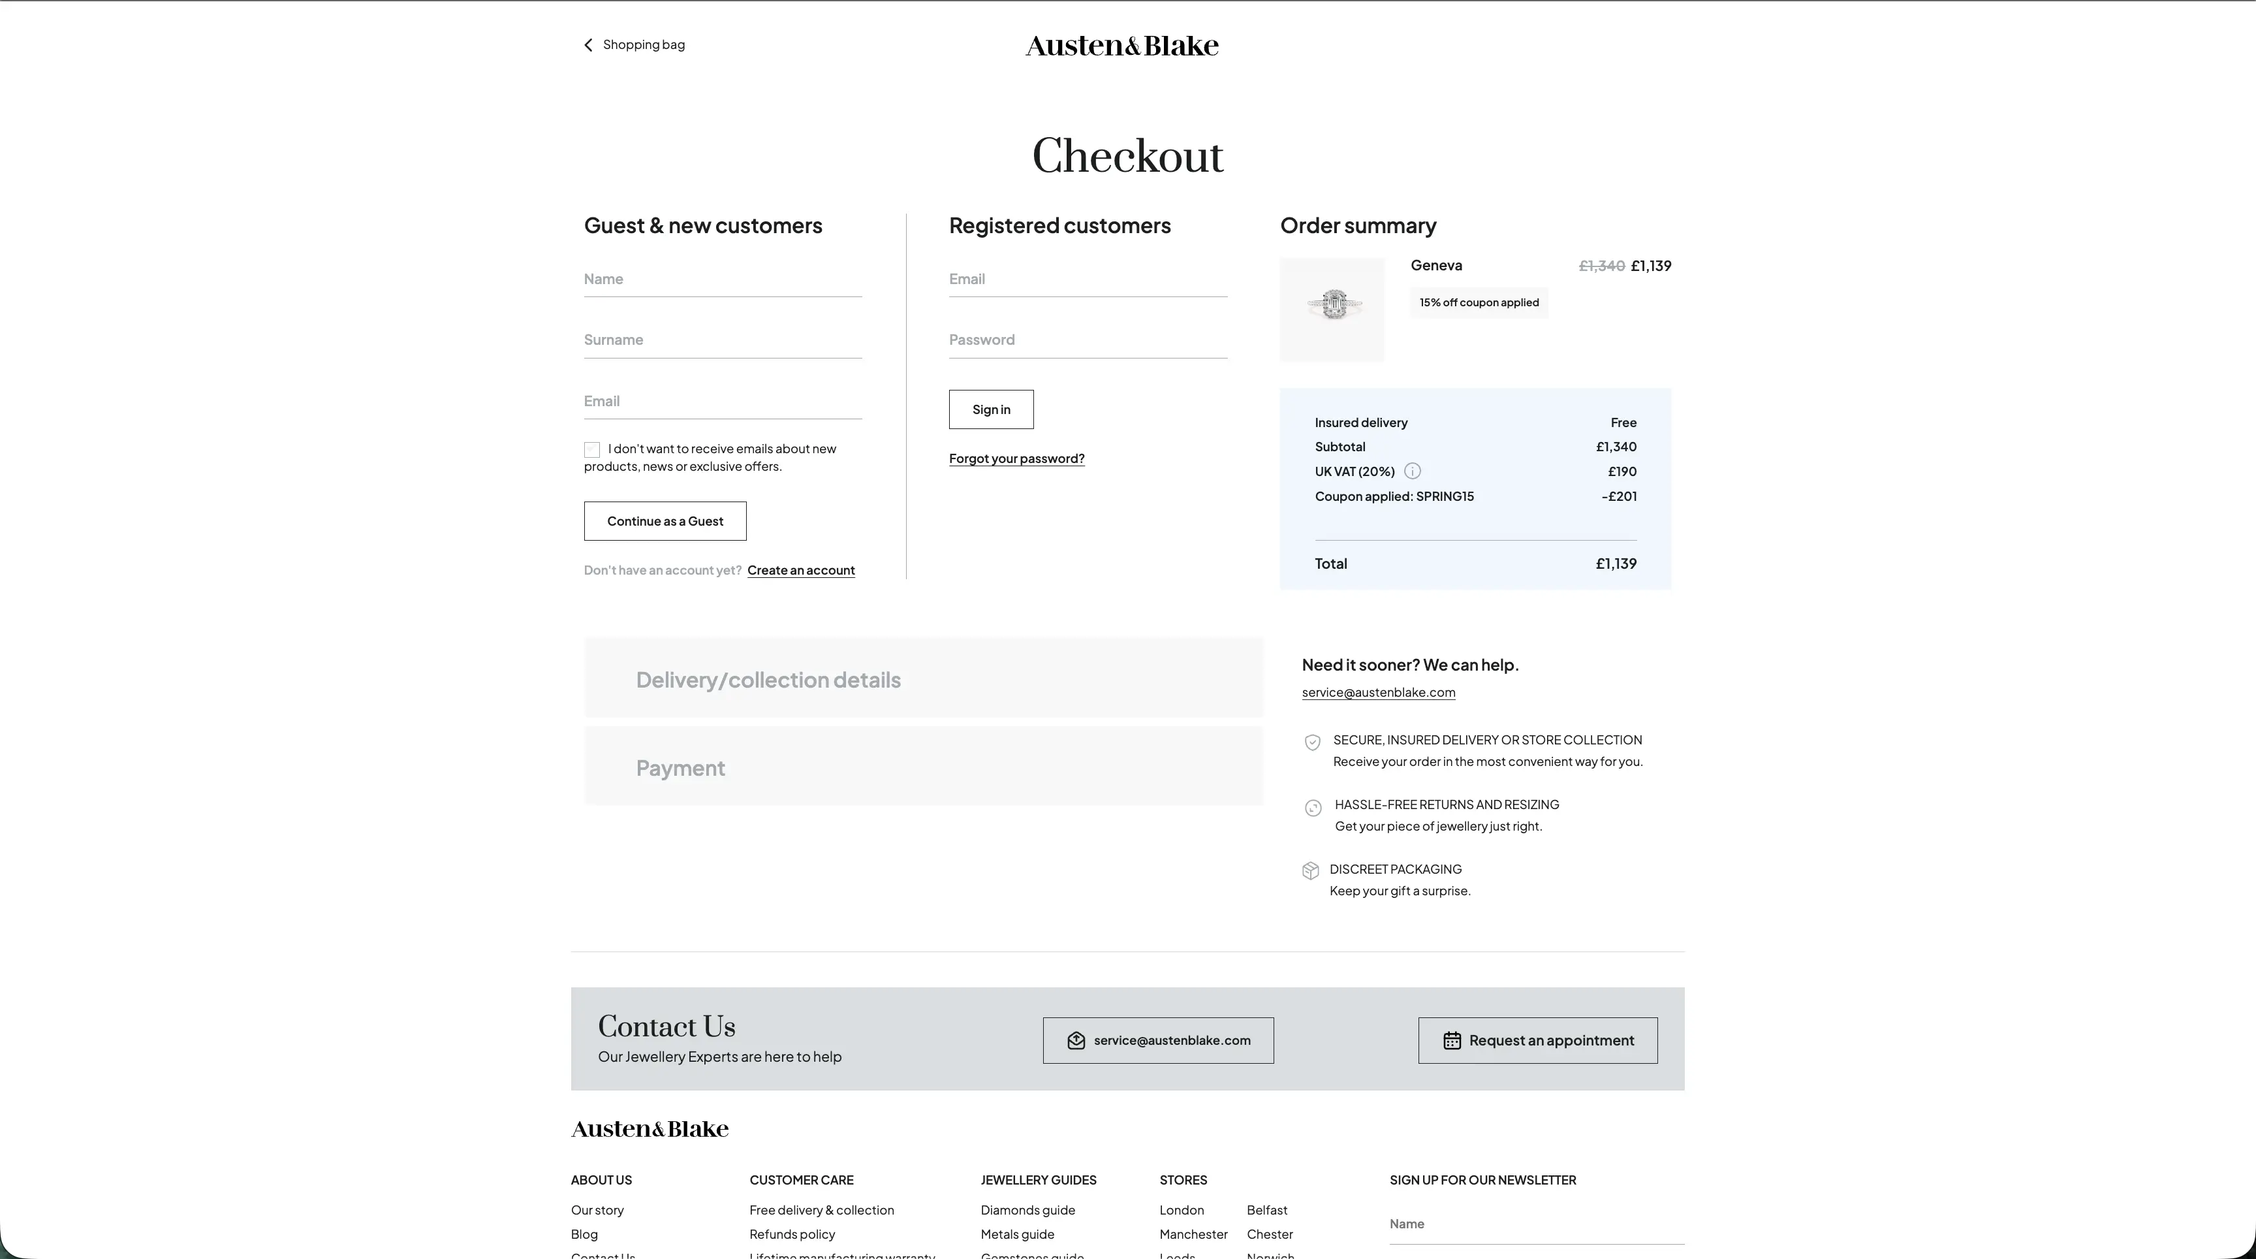Expand the Delivery/collection details section
This screenshot has width=2256, height=1259.
coord(923,680)
